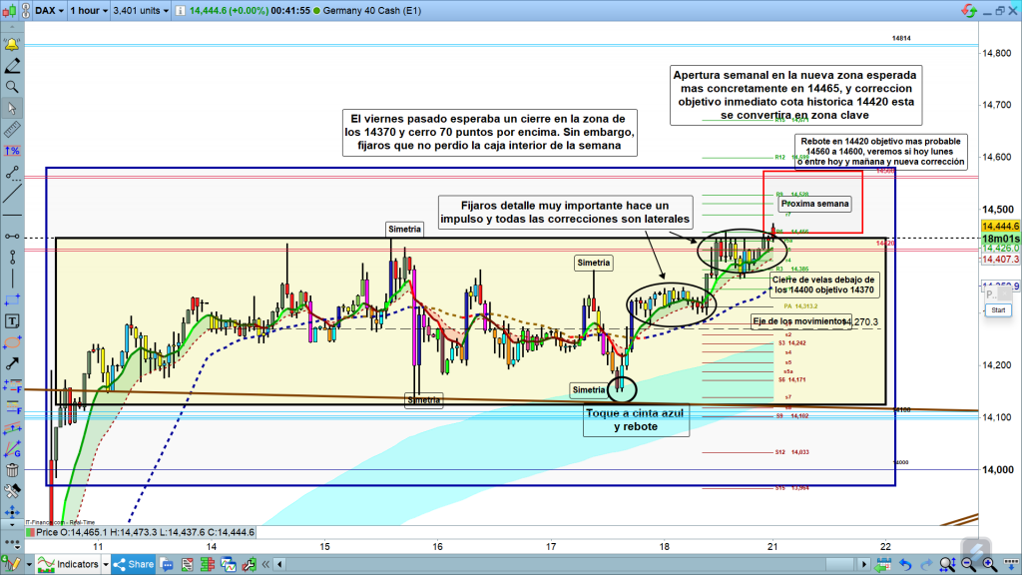Screen dimensions: 1022x575
Task: Click the Share button
Action: [133, 564]
